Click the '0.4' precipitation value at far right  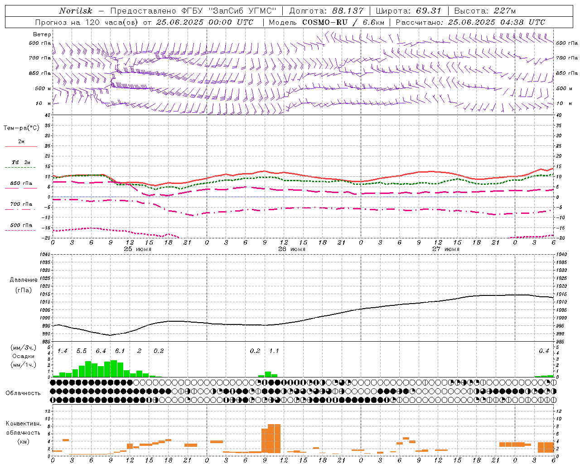(x=544, y=351)
